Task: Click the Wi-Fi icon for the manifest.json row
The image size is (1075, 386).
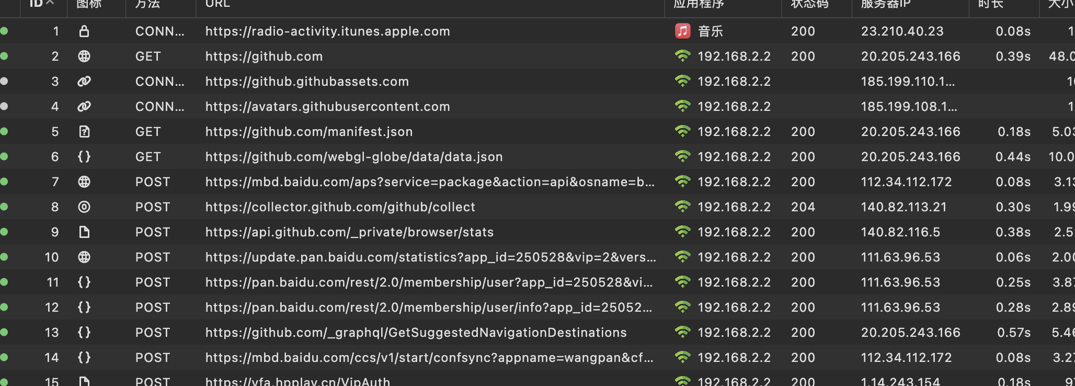Action: [x=683, y=131]
